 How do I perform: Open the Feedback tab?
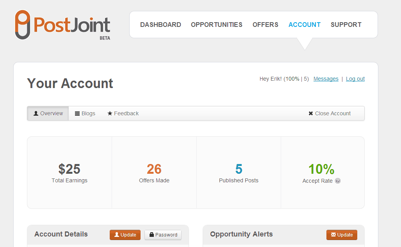click(x=123, y=113)
